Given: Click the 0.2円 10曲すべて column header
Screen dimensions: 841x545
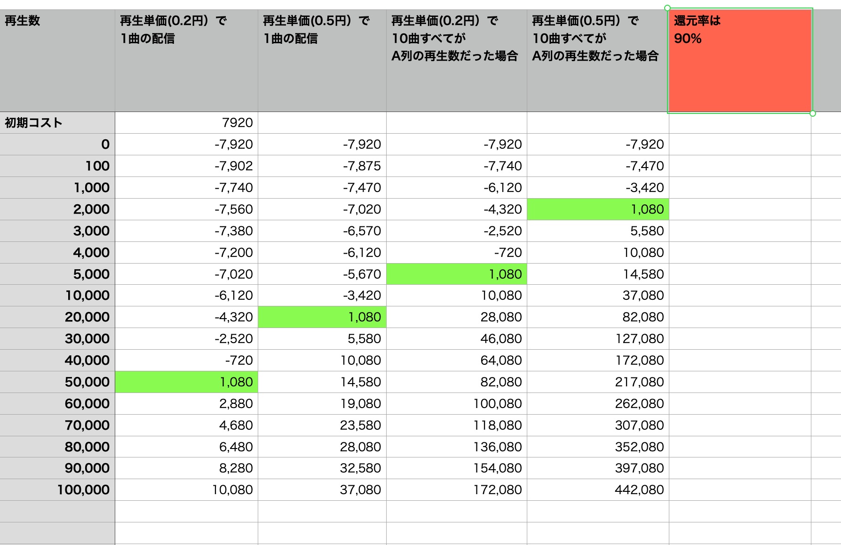Looking at the screenshot, I should pyautogui.click(x=456, y=61).
